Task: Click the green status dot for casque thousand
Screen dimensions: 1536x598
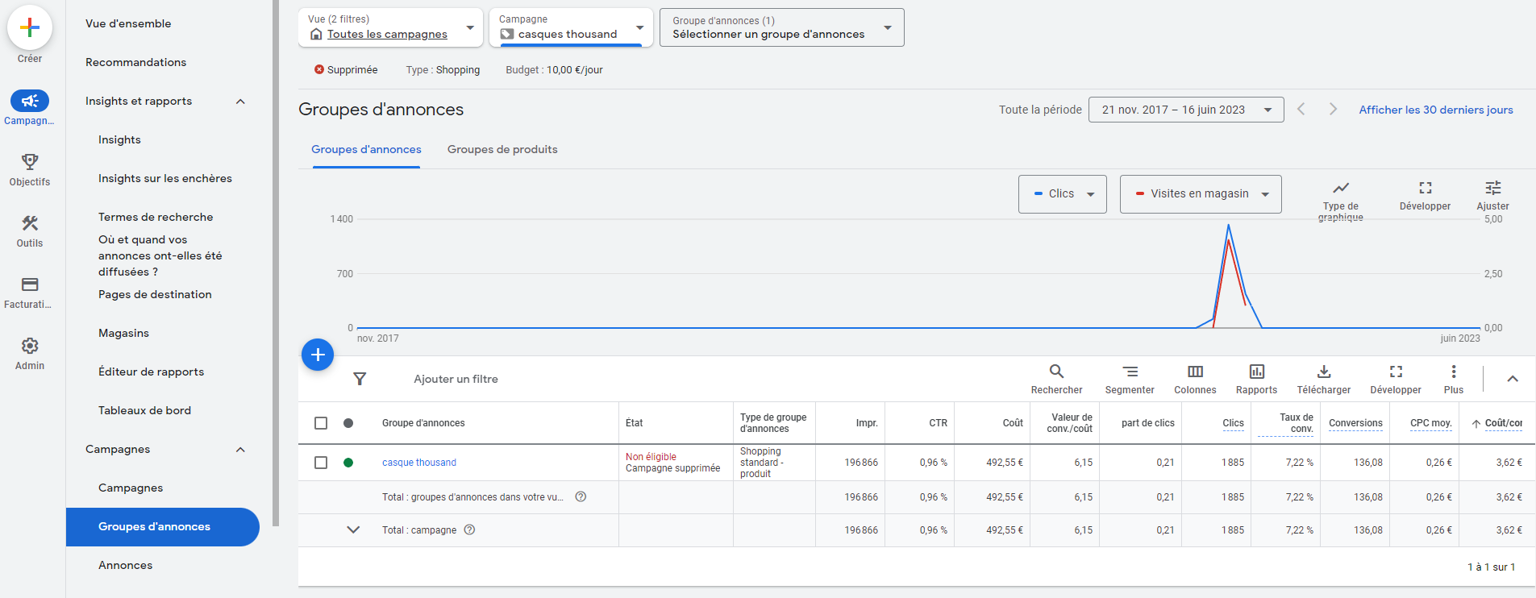Action: click(x=348, y=463)
